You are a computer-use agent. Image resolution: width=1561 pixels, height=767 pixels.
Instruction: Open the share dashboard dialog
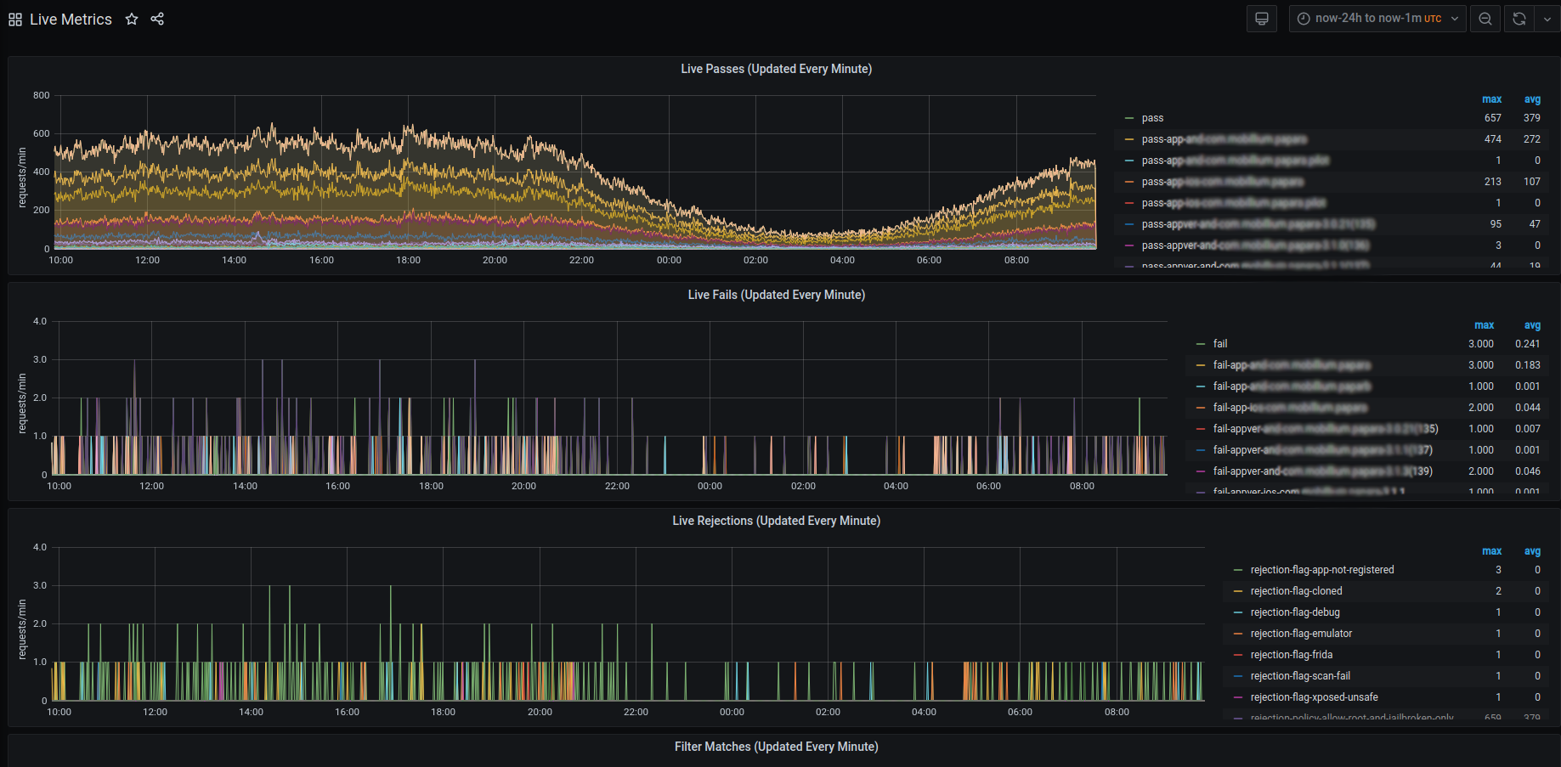click(x=157, y=19)
